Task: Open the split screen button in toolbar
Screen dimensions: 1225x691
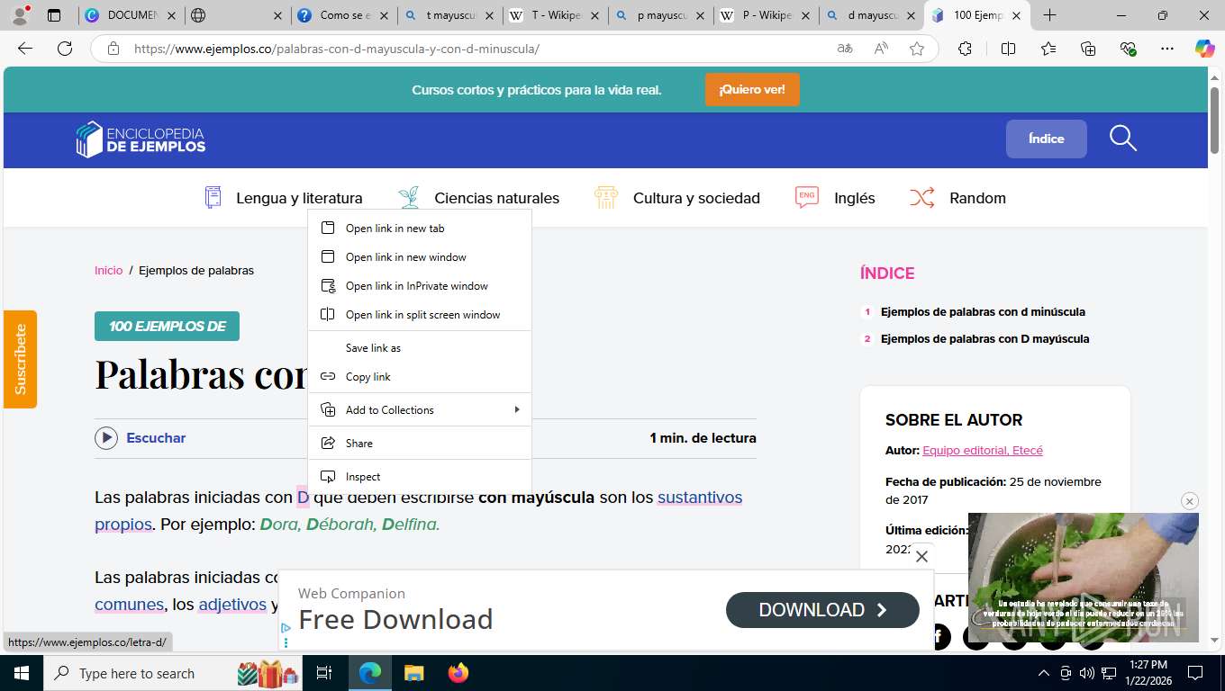Action: [1008, 49]
